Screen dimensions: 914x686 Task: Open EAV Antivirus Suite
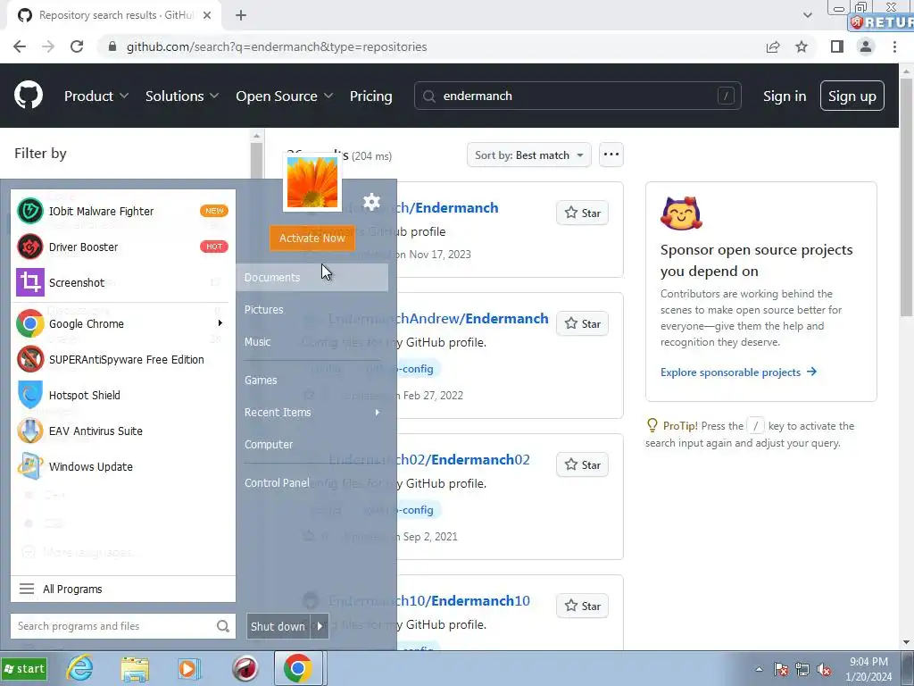(122, 431)
